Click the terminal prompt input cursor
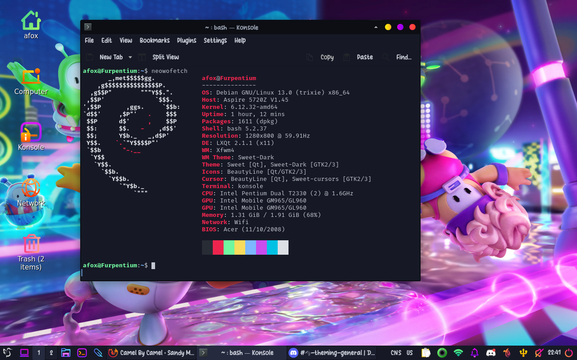This screenshot has width=577, height=360. point(153,265)
